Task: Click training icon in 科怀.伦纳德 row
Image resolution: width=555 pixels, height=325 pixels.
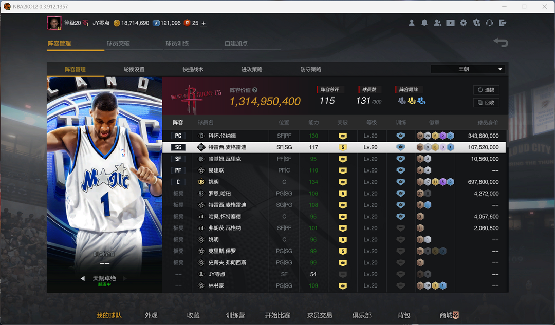Action: pyautogui.click(x=401, y=136)
